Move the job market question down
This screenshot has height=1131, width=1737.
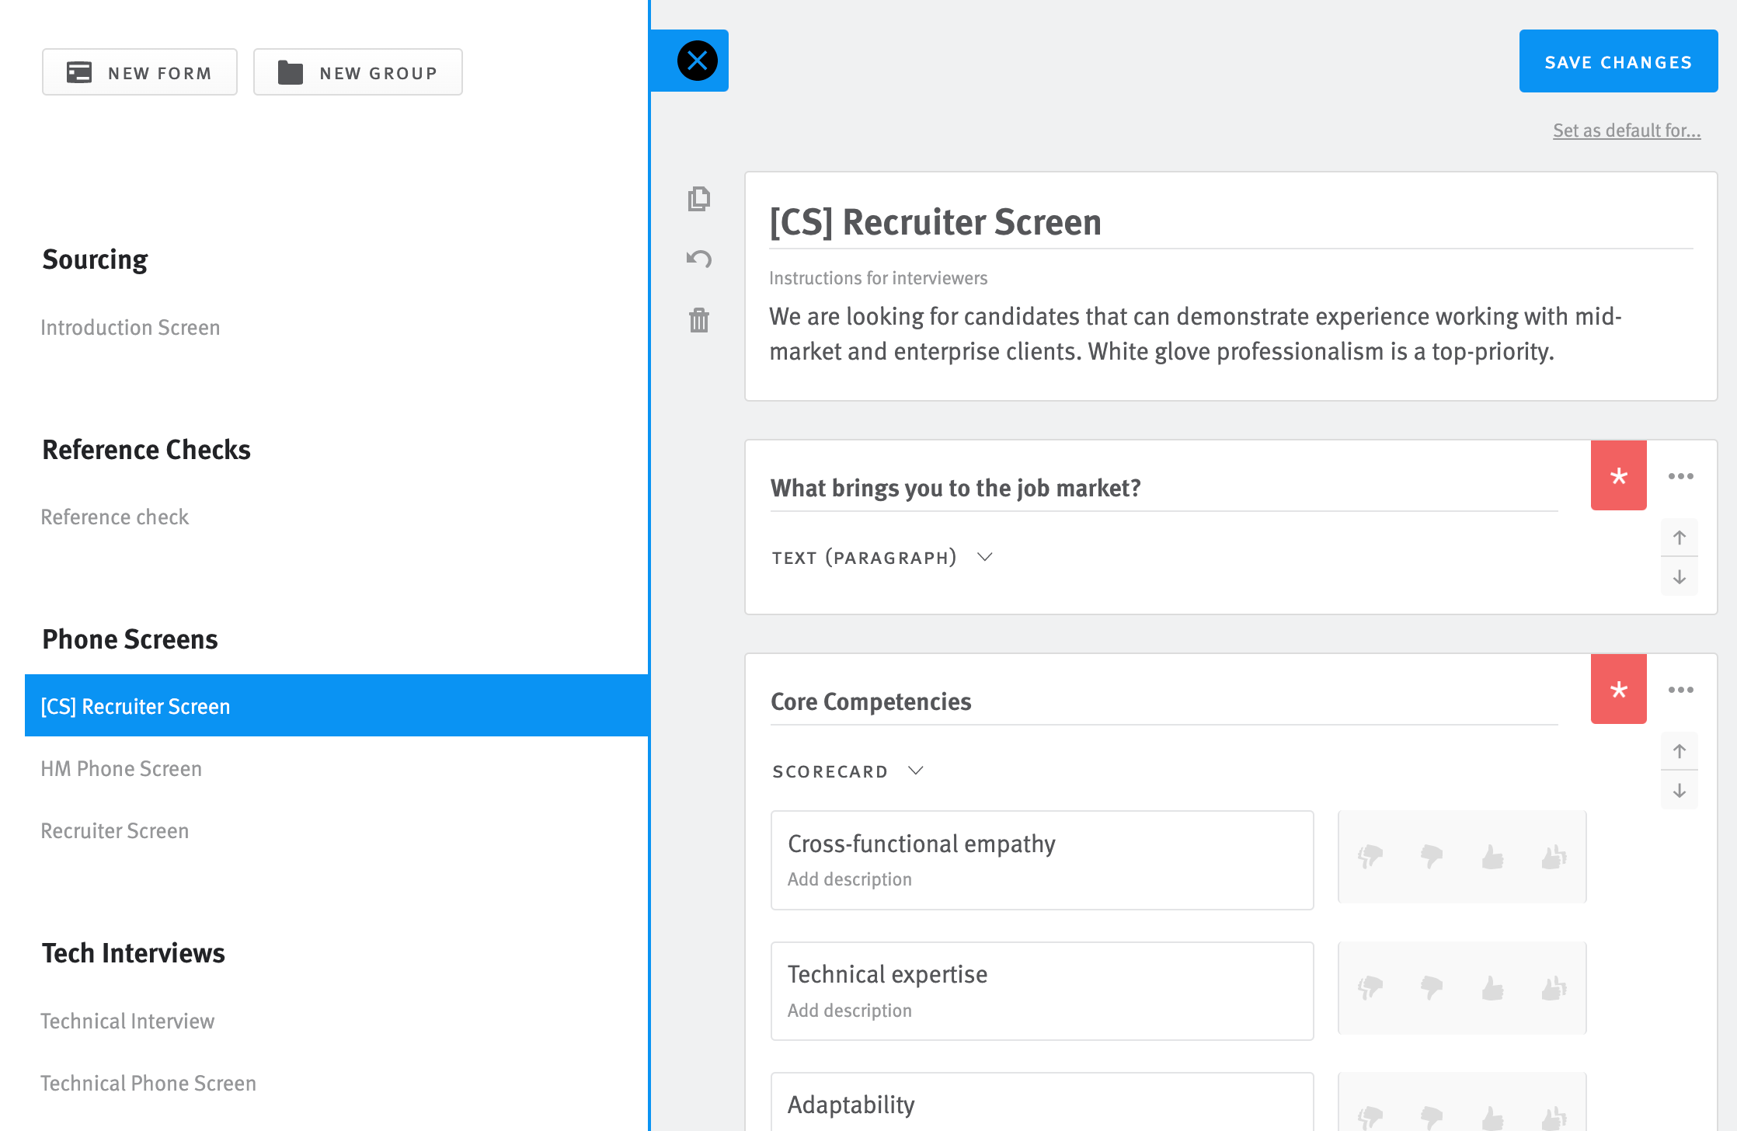(x=1680, y=577)
